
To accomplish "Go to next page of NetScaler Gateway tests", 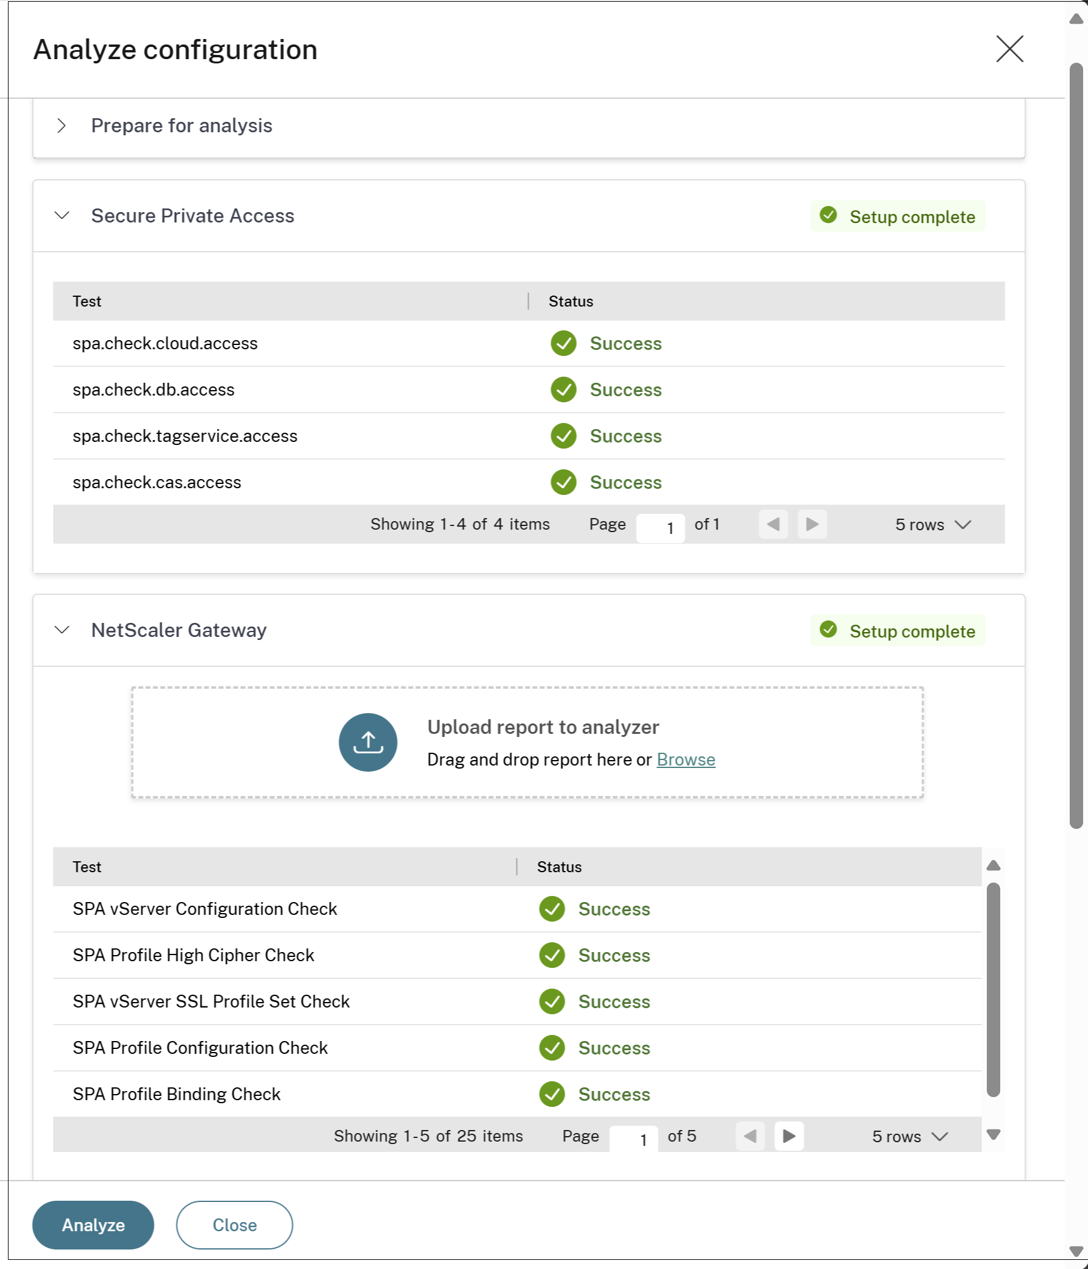I will 789,1136.
